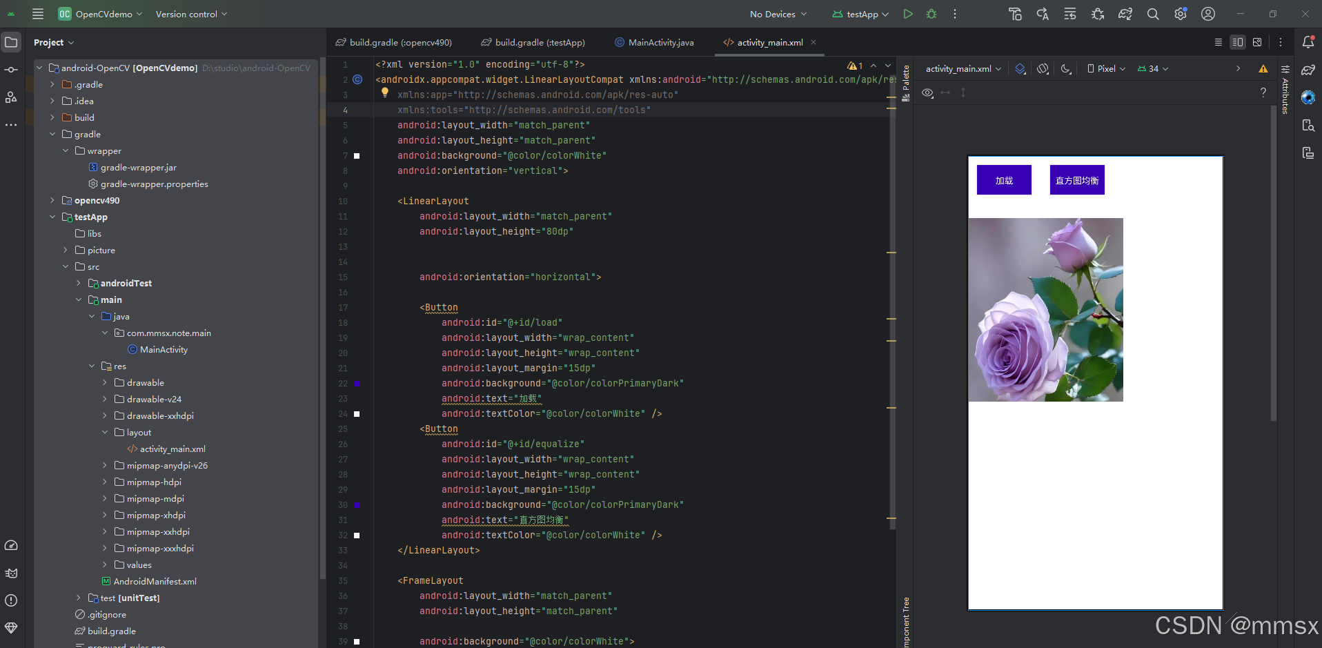Image resolution: width=1322 pixels, height=648 pixels.
Task: Open the Profiler gauge icon in left sidebar
Action: (x=11, y=545)
